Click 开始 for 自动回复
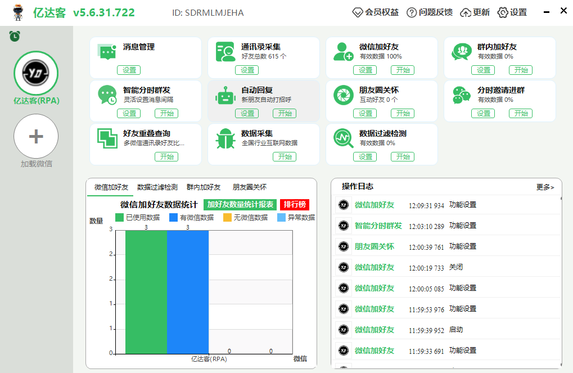The width and height of the screenshot is (573, 373). click(285, 114)
